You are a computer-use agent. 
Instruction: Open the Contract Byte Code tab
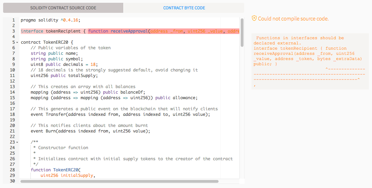point(184,8)
